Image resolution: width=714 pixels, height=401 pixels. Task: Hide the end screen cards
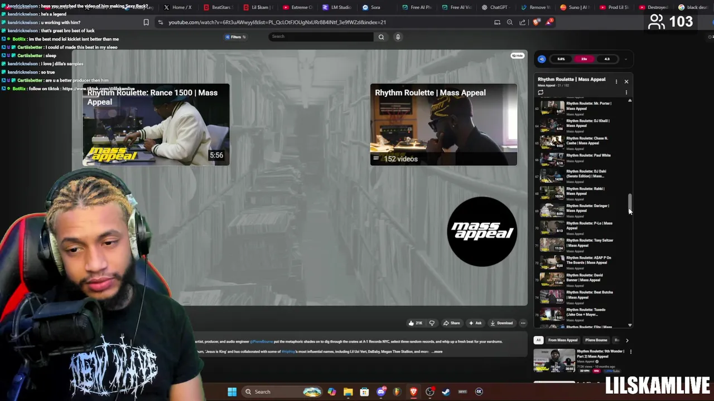518,56
